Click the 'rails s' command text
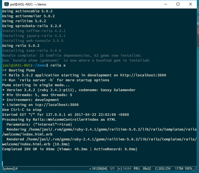Viewport: 199px width, 173px height. [x=58, y=65]
